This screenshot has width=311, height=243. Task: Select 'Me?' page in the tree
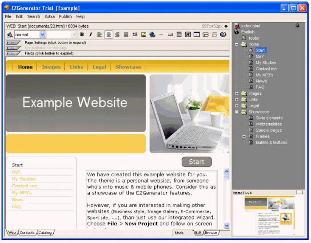click(x=259, y=56)
